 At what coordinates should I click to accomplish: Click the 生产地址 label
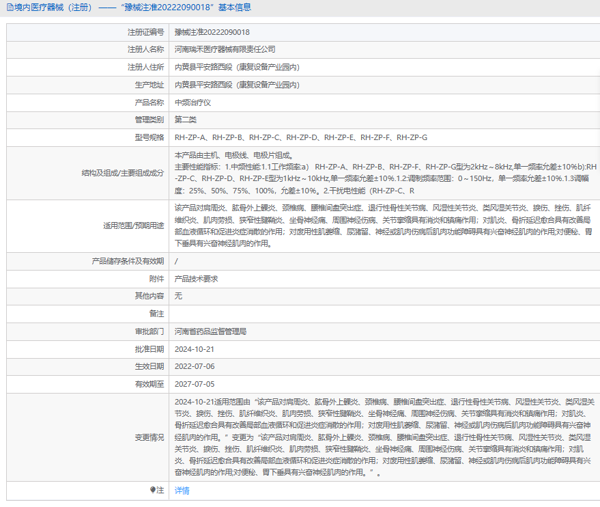149,85
